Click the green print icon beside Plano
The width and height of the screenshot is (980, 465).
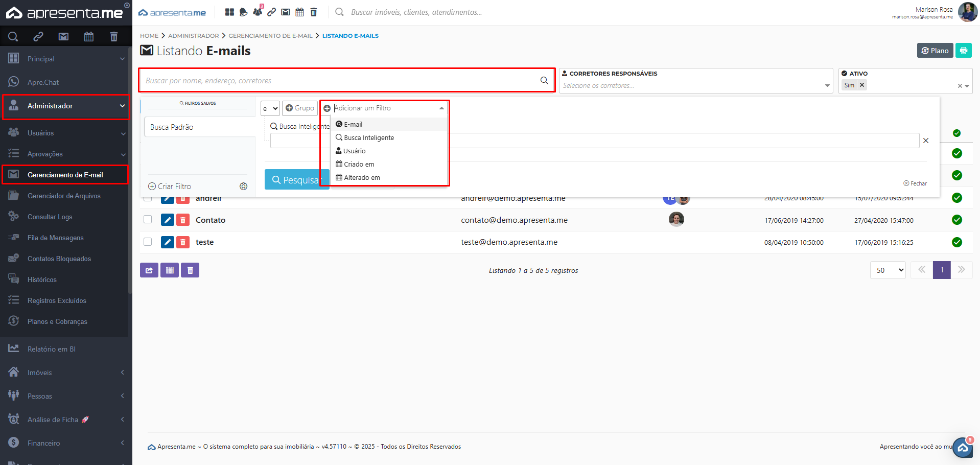click(x=963, y=51)
